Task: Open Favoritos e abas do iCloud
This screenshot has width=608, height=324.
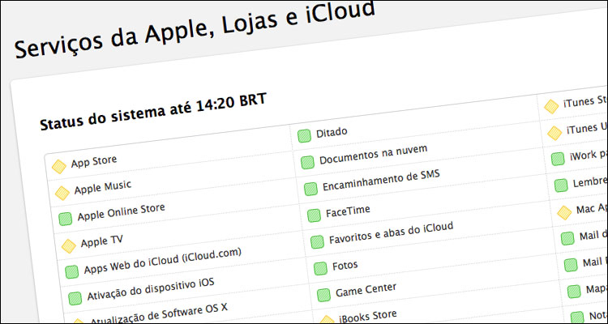Action: (392, 233)
